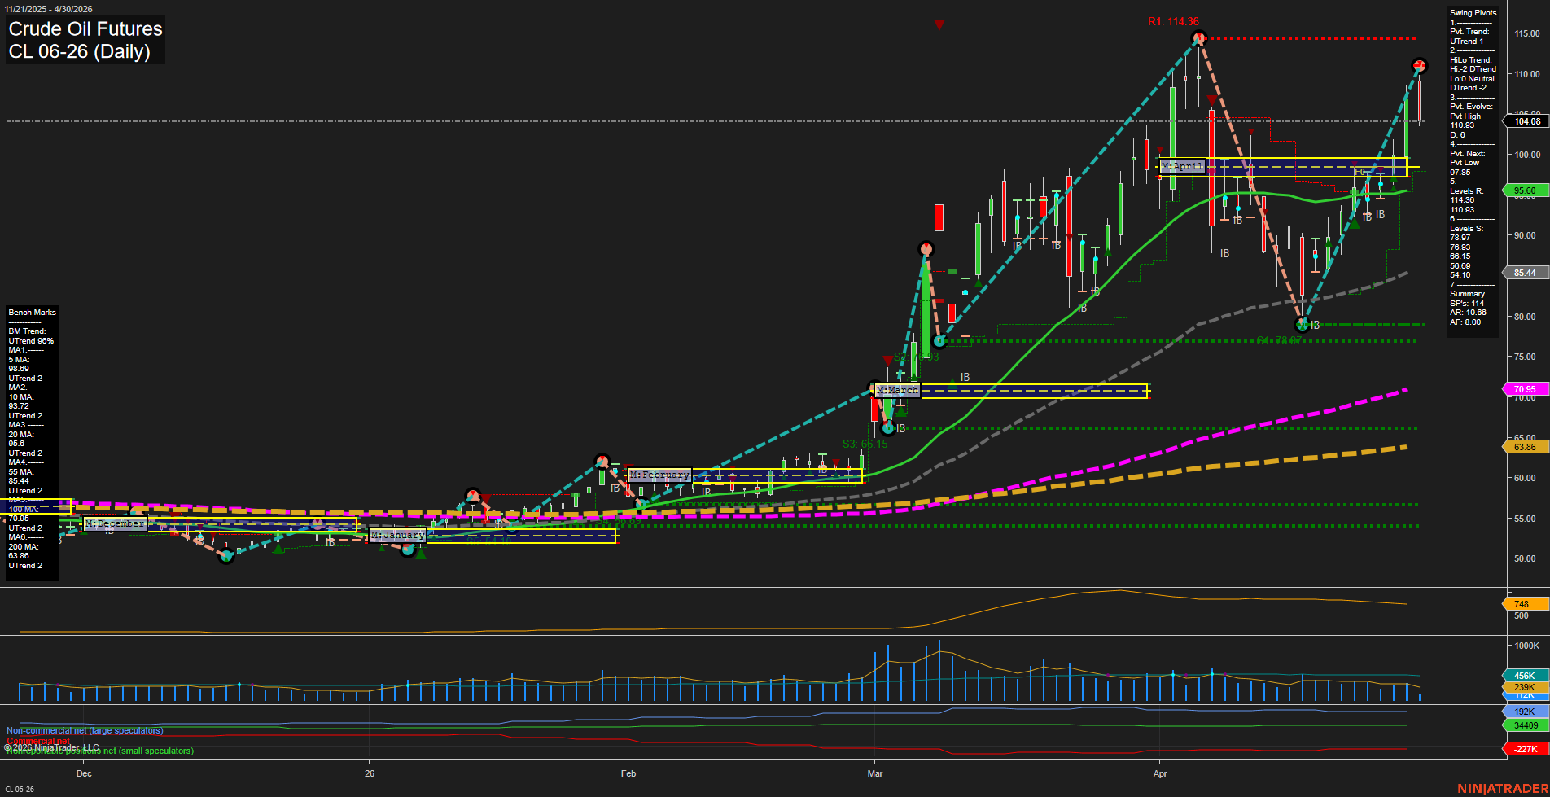Viewport: 1550px width, 797px height.
Task: Expand the M:December range box header
Action: 114,523
